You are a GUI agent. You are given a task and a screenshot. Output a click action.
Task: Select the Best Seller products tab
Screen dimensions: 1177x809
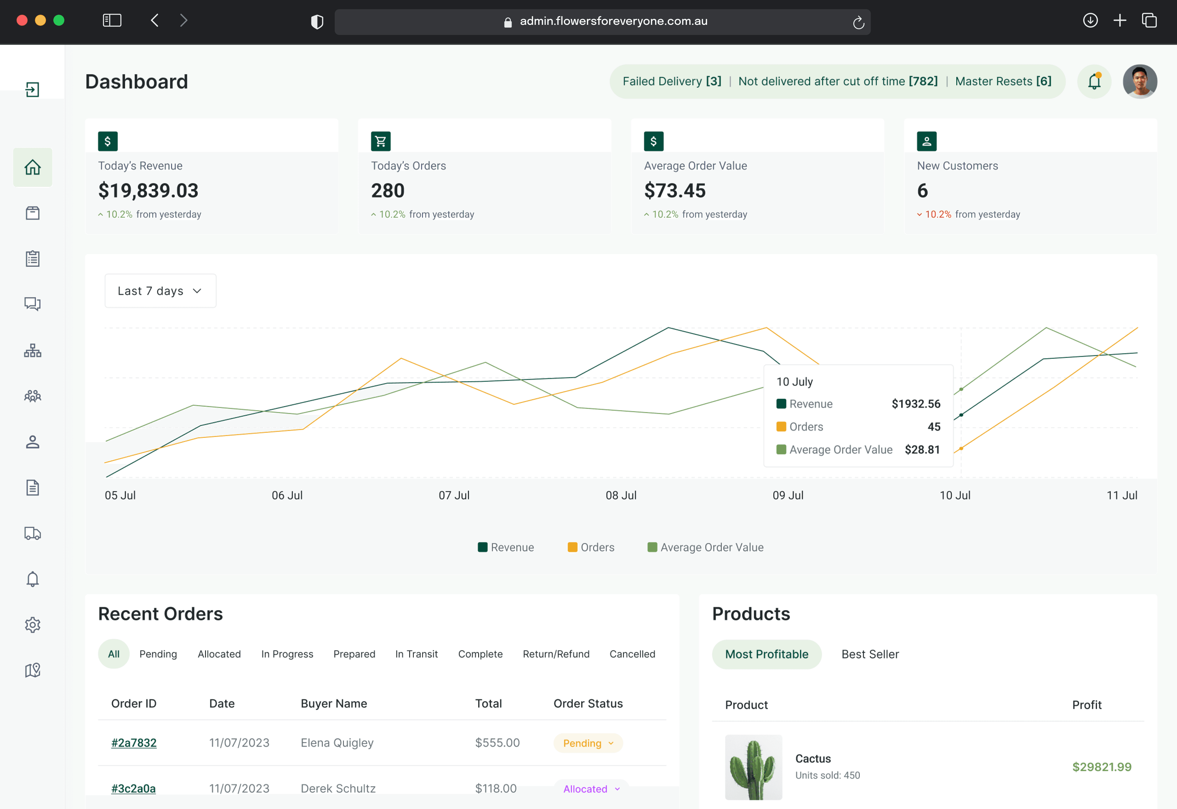coord(870,654)
